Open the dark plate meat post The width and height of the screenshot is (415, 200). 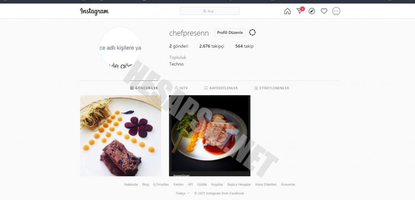pyautogui.click(x=210, y=136)
